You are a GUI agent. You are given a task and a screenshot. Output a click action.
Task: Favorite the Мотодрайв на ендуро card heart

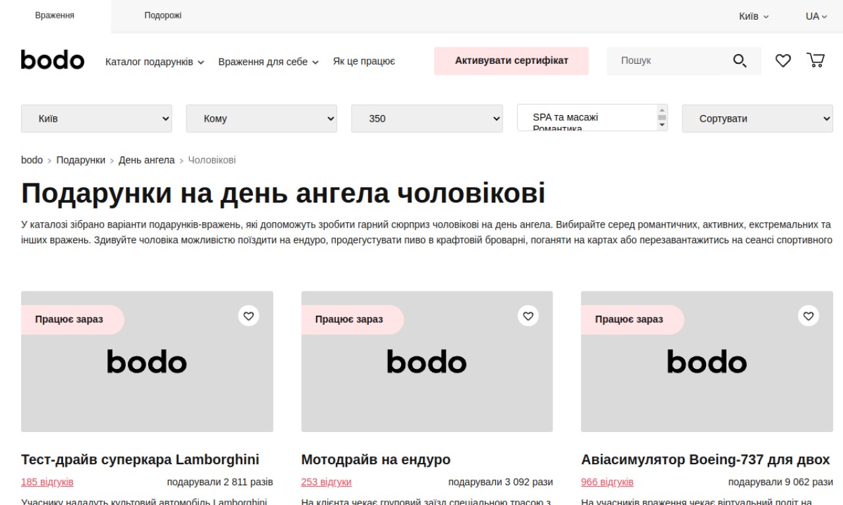[x=528, y=316]
